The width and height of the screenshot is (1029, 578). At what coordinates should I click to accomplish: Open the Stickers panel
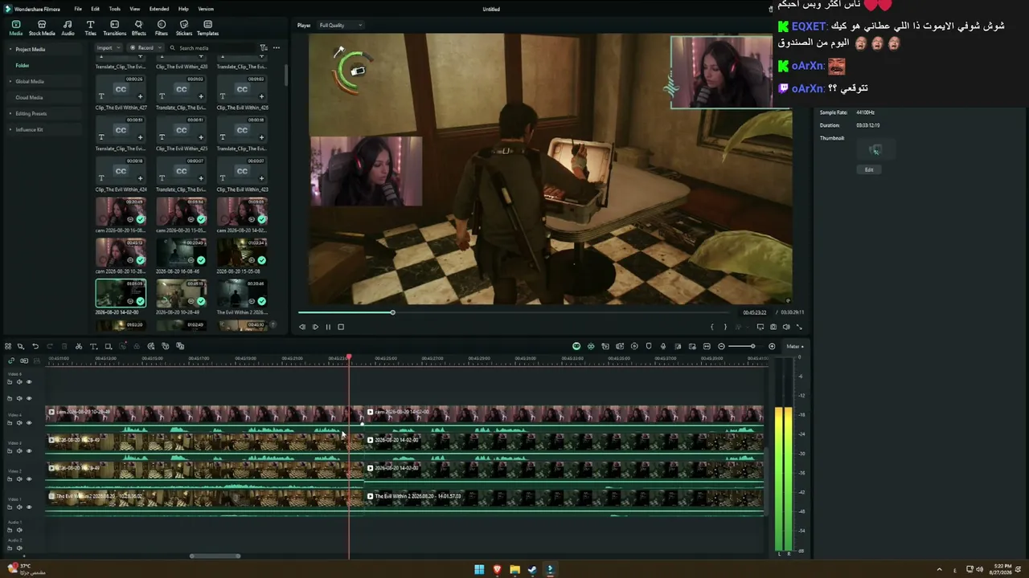click(184, 28)
